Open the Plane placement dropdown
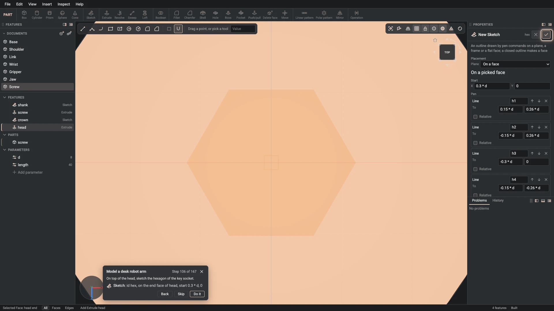554x311 pixels. (x=515, y=64)
